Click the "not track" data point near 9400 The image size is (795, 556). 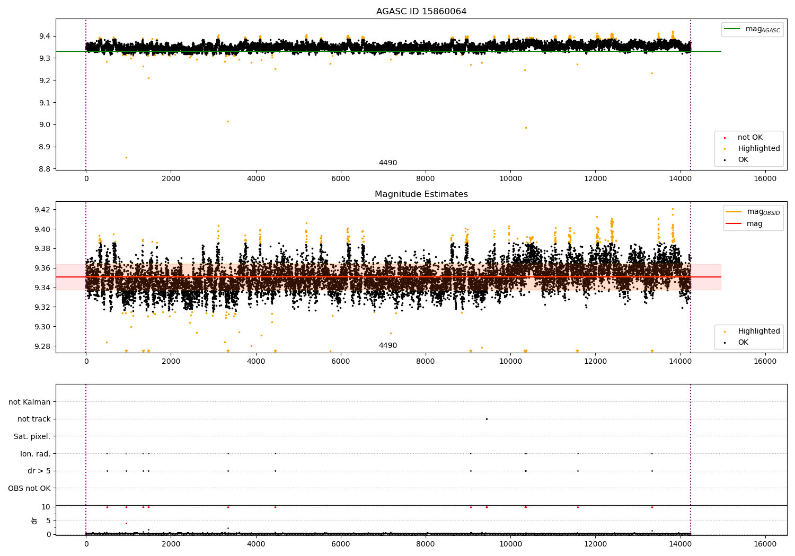click(487, 419)
